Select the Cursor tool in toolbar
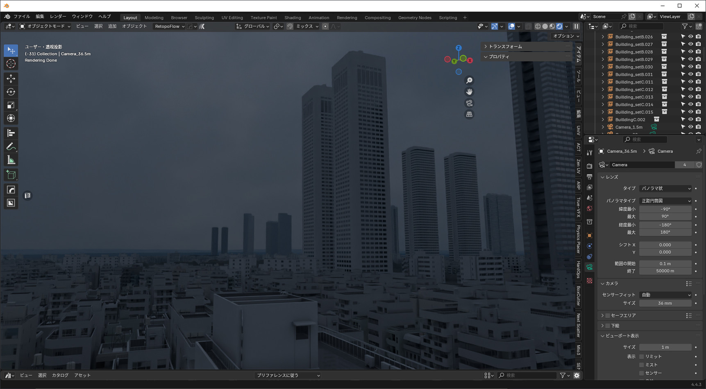Image resolution: width=706 pixels, height=389 pixels. [11, 64]
